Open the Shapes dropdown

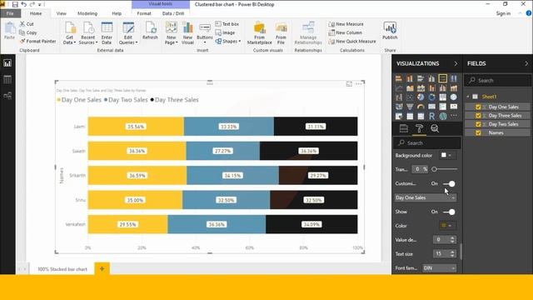tap(228, 41)
